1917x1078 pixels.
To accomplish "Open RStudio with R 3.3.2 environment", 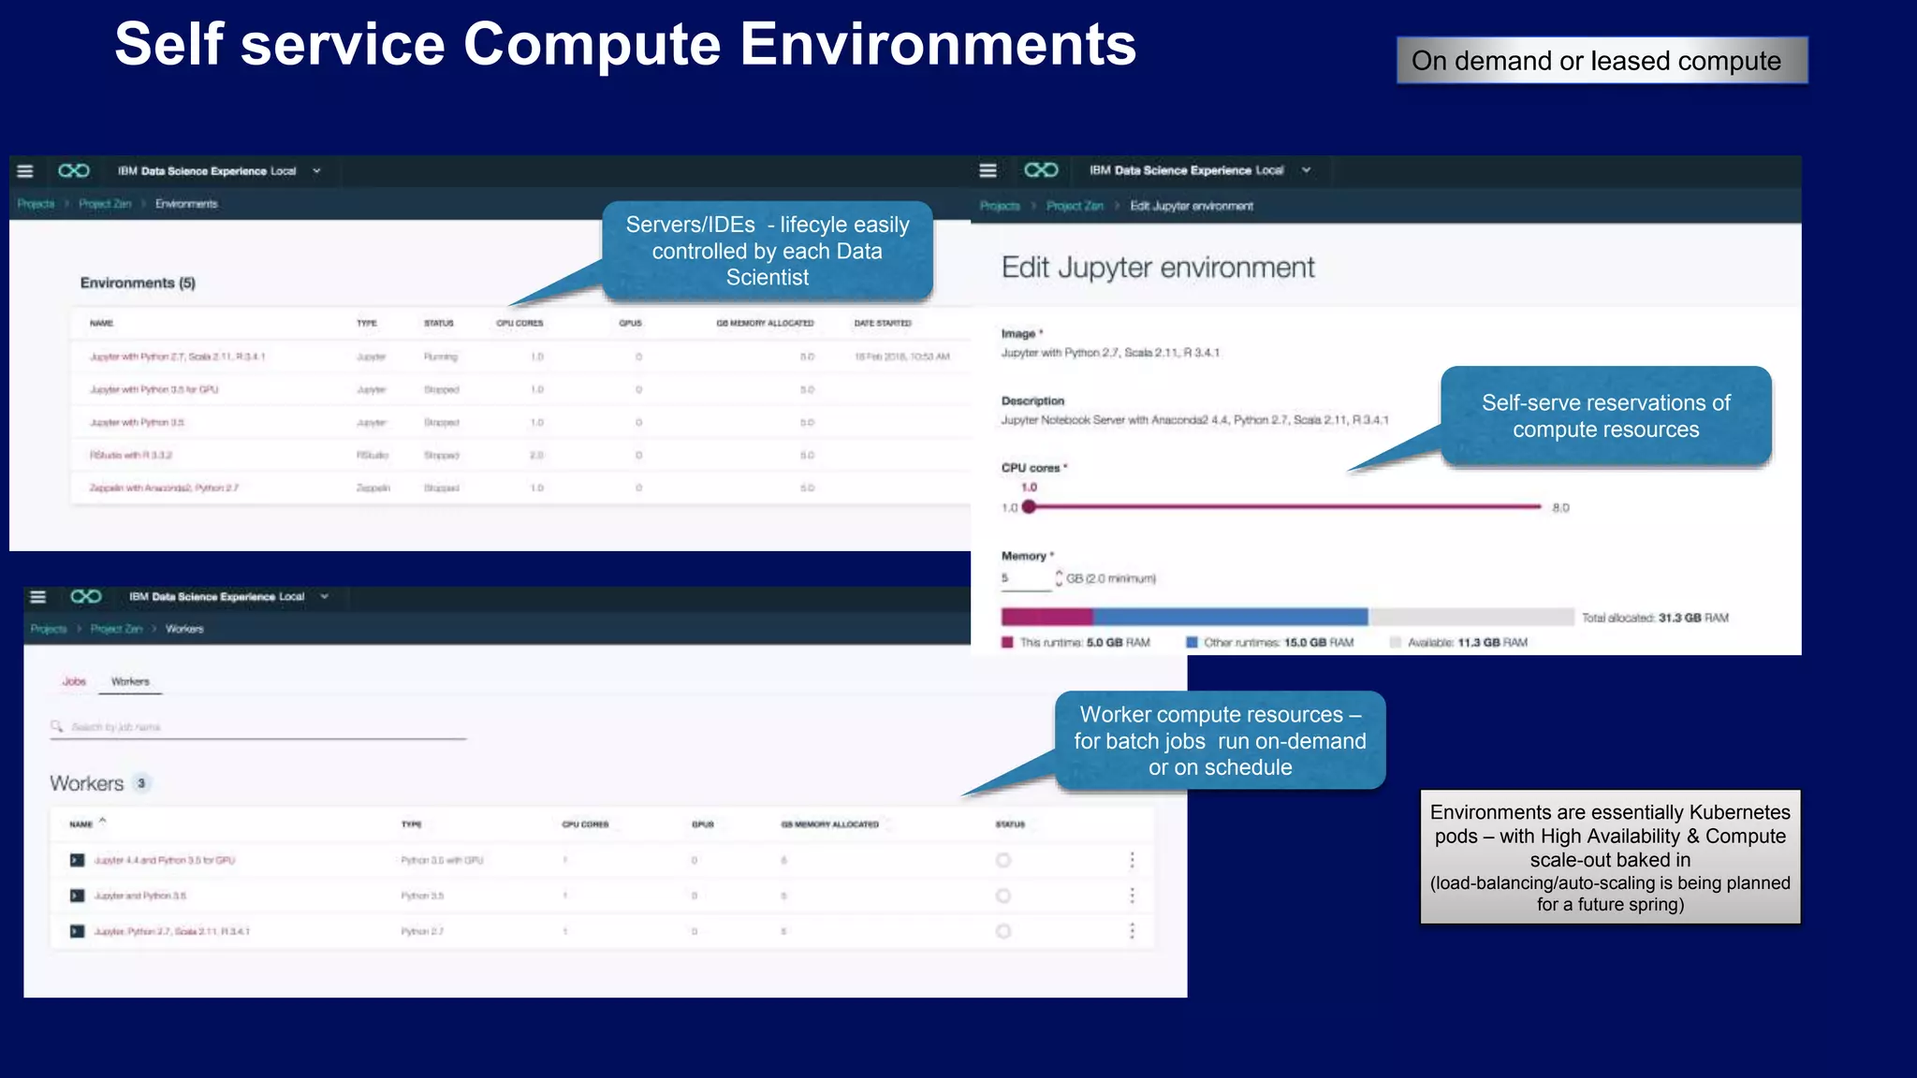I will 131,455.
